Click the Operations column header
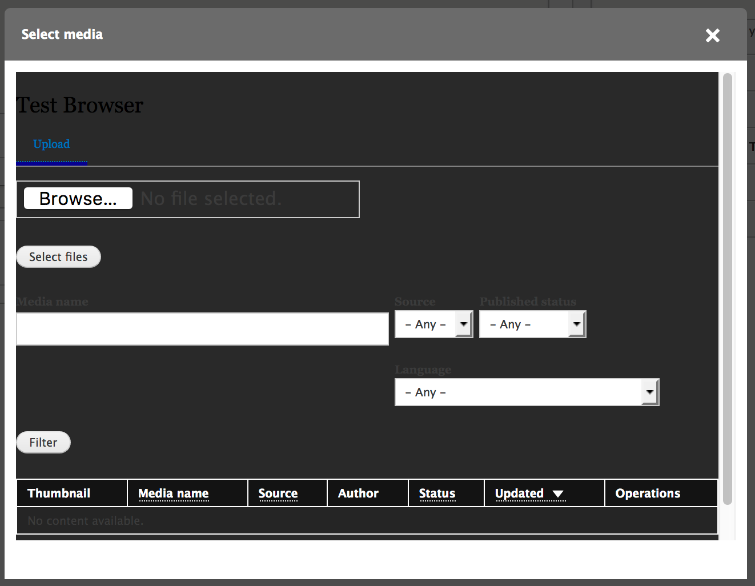Viewport: 755px width, 586px height. pos(648,493)
